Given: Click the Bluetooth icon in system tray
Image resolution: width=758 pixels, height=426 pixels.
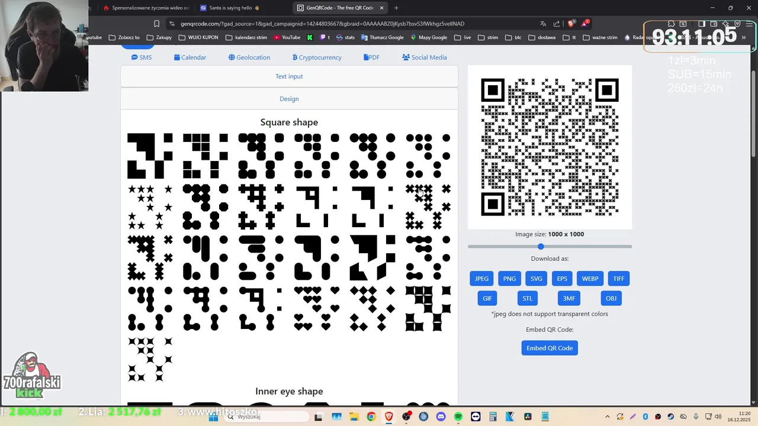Looking at the screenshot, I should click(645, 417).
